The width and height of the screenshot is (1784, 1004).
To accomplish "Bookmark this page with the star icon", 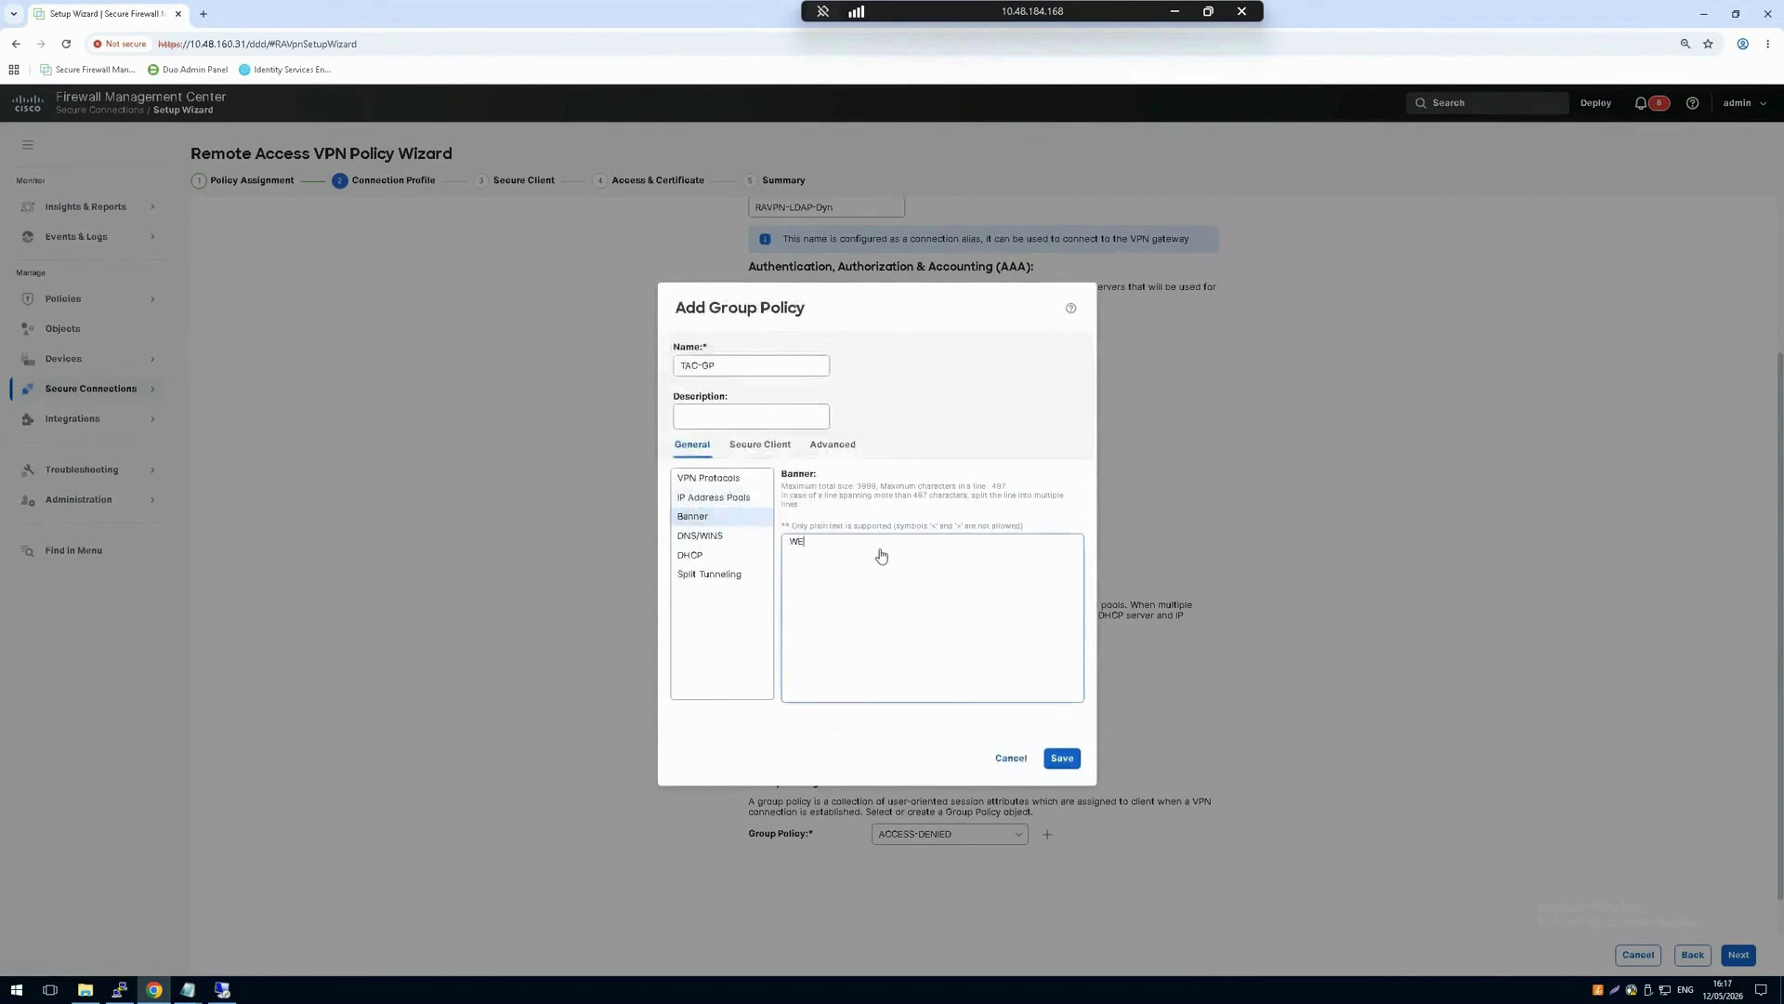I will (x=1708, y=44).
